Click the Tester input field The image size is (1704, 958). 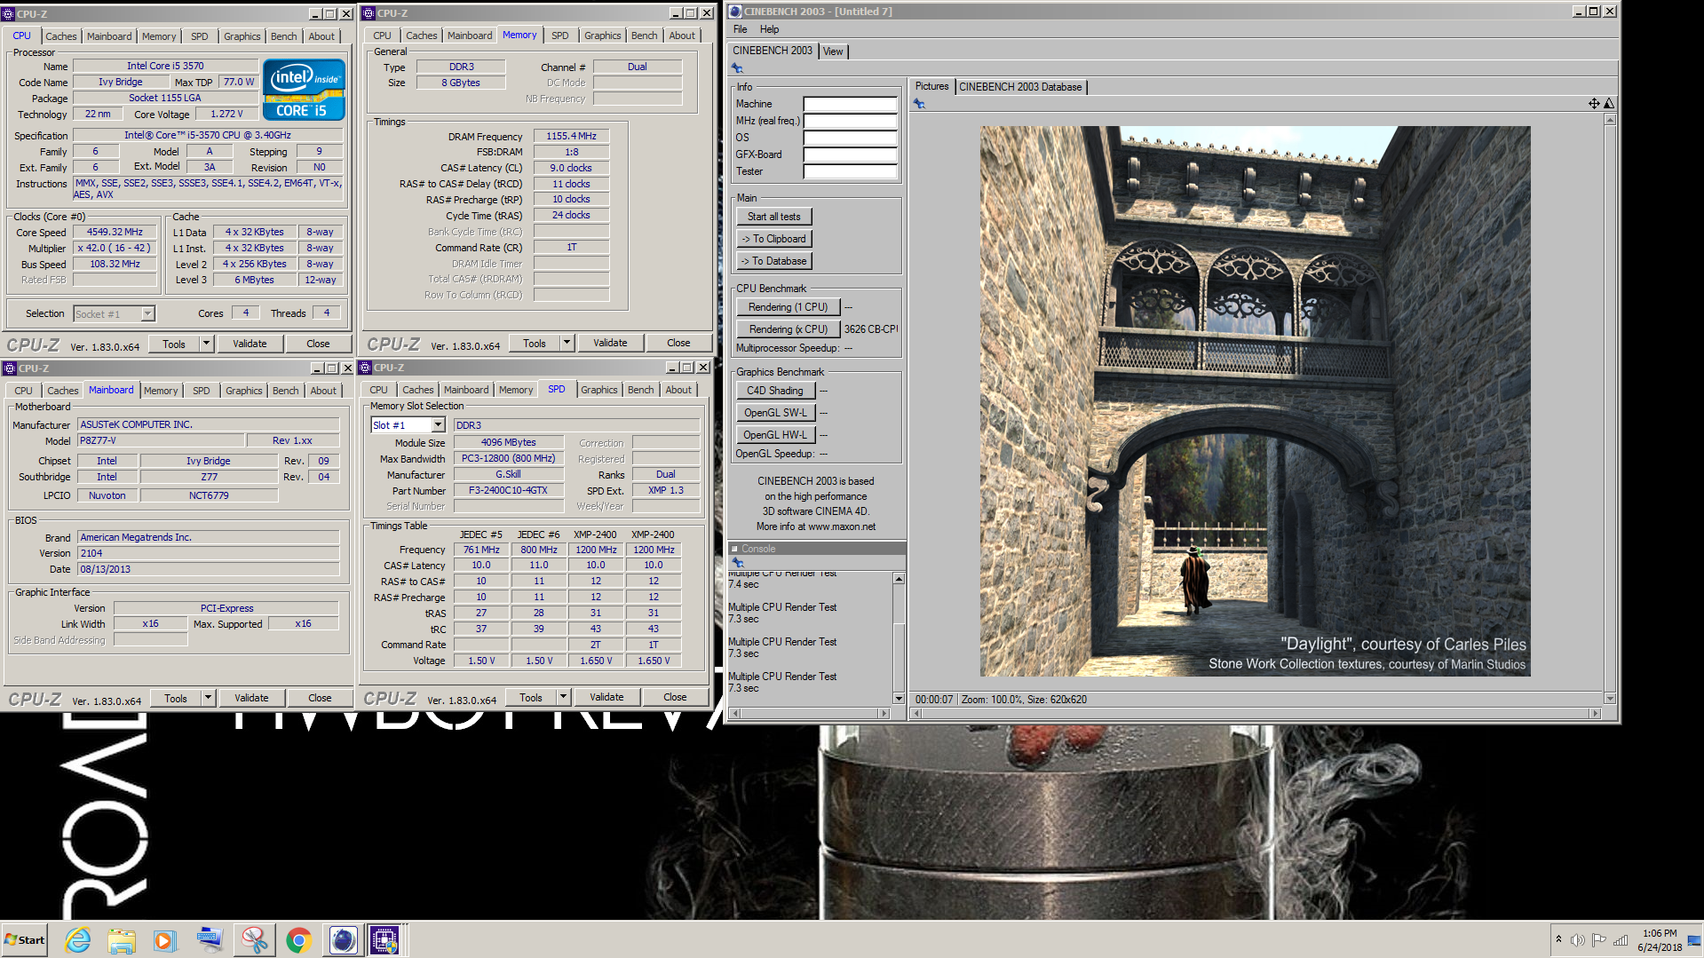(850, 171)
